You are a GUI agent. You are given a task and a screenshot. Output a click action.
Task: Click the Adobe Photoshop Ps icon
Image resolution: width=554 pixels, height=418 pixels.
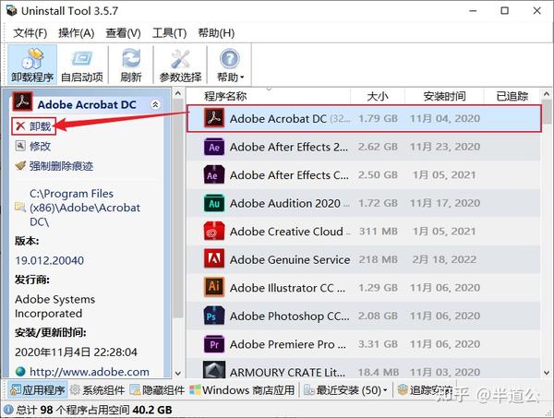214,316
